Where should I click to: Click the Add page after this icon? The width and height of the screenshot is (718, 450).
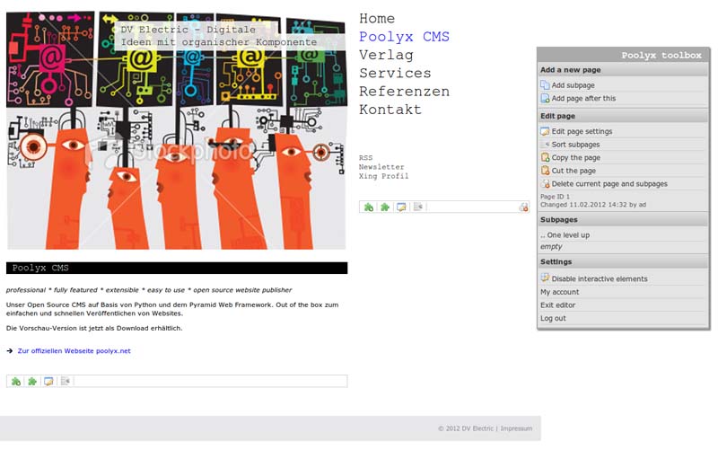[545, 98]
